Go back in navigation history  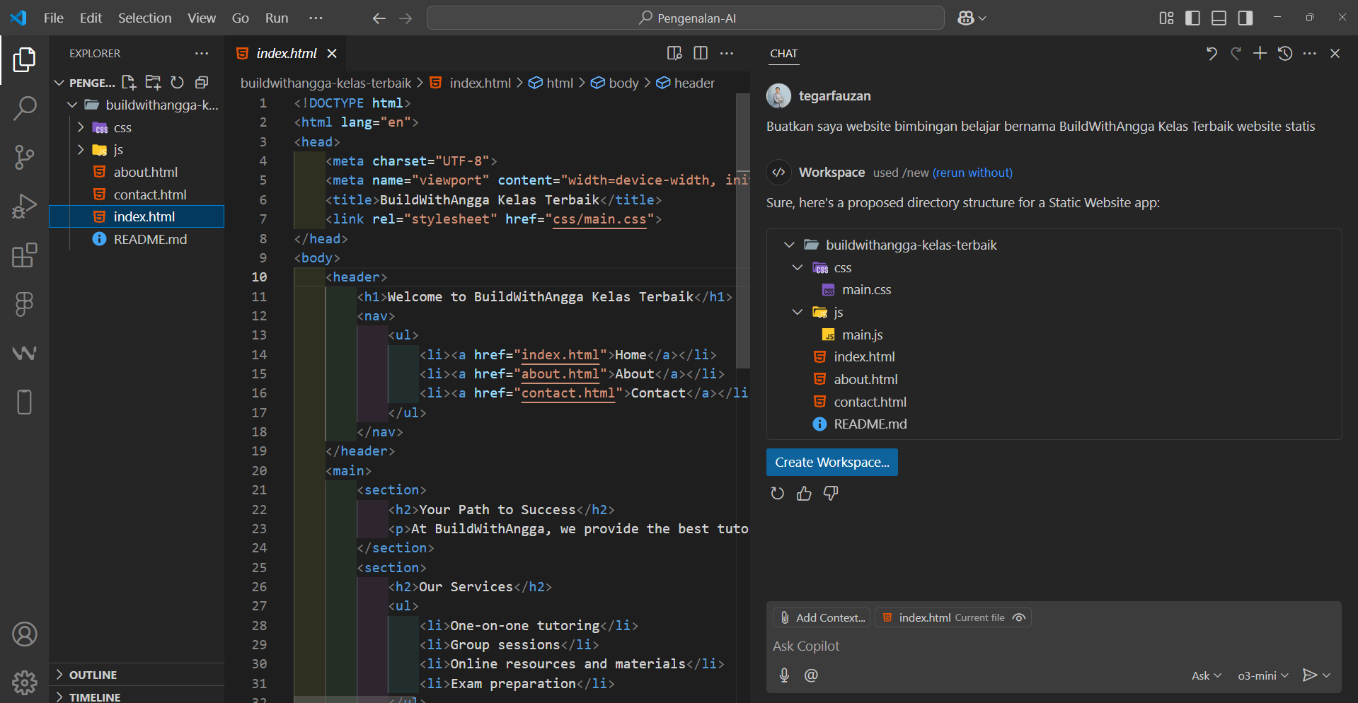coord(379,18)
